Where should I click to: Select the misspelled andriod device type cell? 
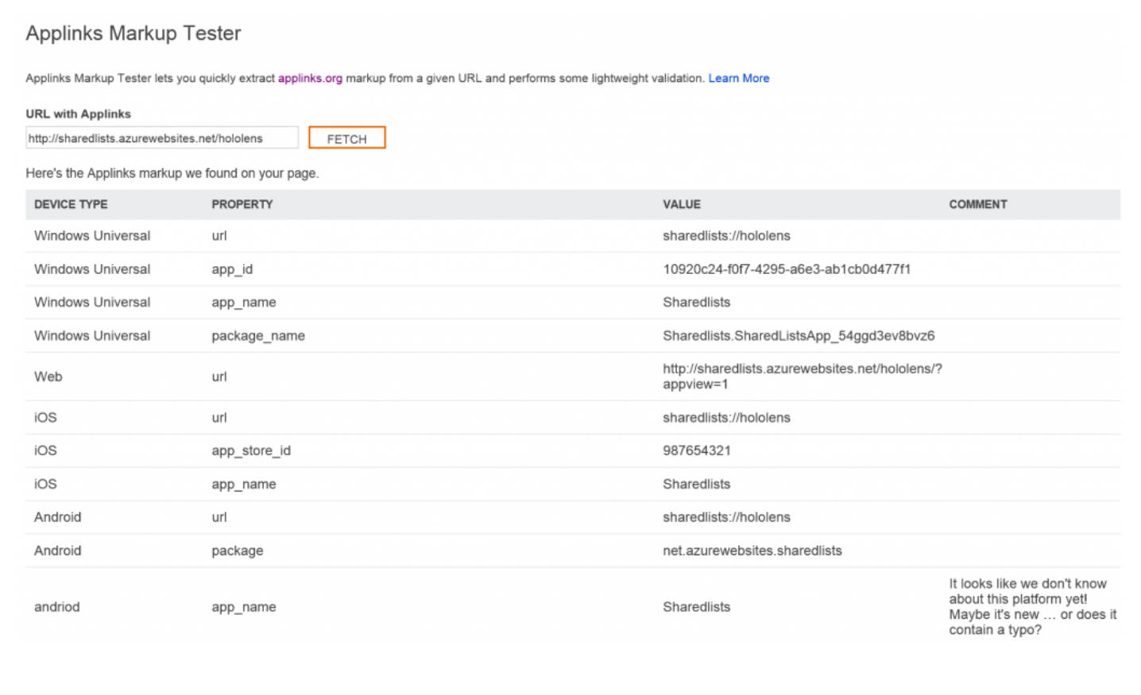pyautogui.click(x=56, y=607)
